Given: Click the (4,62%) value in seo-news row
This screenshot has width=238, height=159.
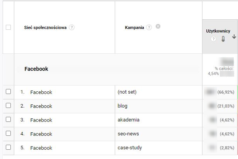Looking at the screenshot, I should click(227, 134).
